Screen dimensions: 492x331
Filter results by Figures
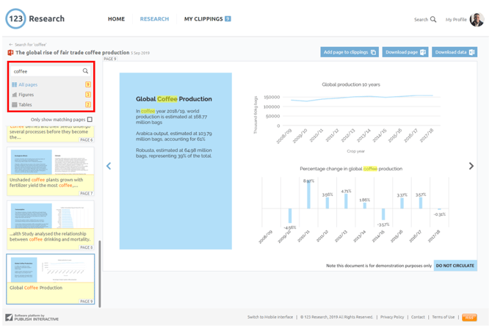click(26, 95)
